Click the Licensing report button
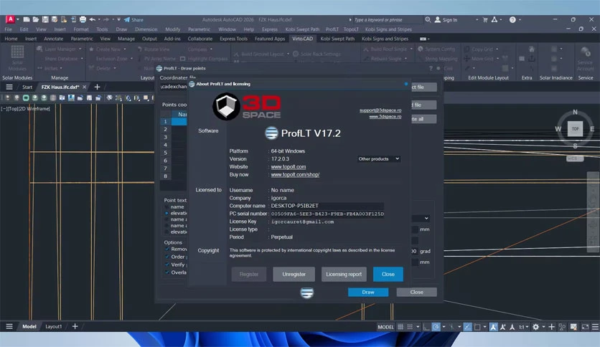The height and width of the screenshot is (347, 600). pyautogui.click(x=344, y=274)
